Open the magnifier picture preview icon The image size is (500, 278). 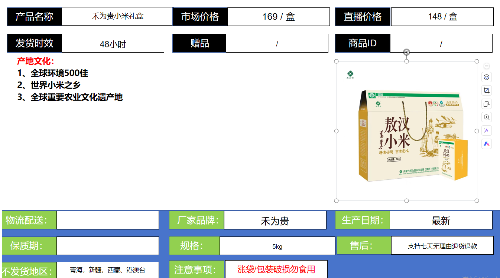coord(487,117)
